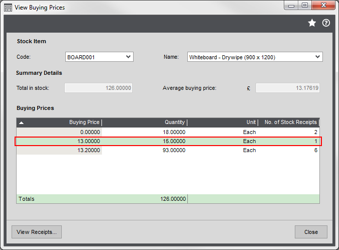Click the View Buying Prices window icon

pyautogui.click(x=8, y=8)
